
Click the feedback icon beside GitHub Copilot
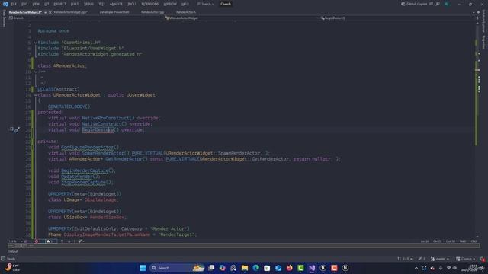coord(438,4)
